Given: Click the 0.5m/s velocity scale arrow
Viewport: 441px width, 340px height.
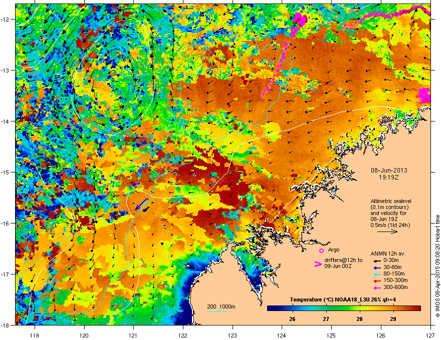Looking at the screenshot, I should [387, 231].
